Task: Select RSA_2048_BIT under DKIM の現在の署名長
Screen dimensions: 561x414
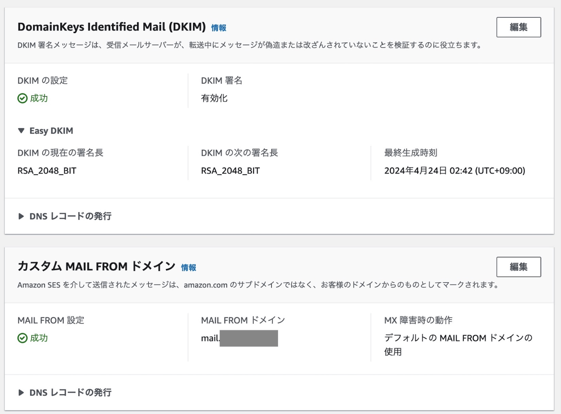Action: tap(47, 171)
